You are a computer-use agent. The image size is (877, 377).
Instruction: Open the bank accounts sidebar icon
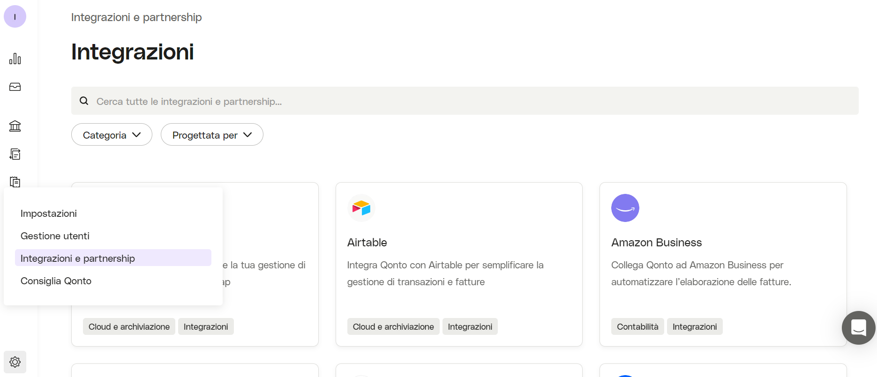(15, 126)
